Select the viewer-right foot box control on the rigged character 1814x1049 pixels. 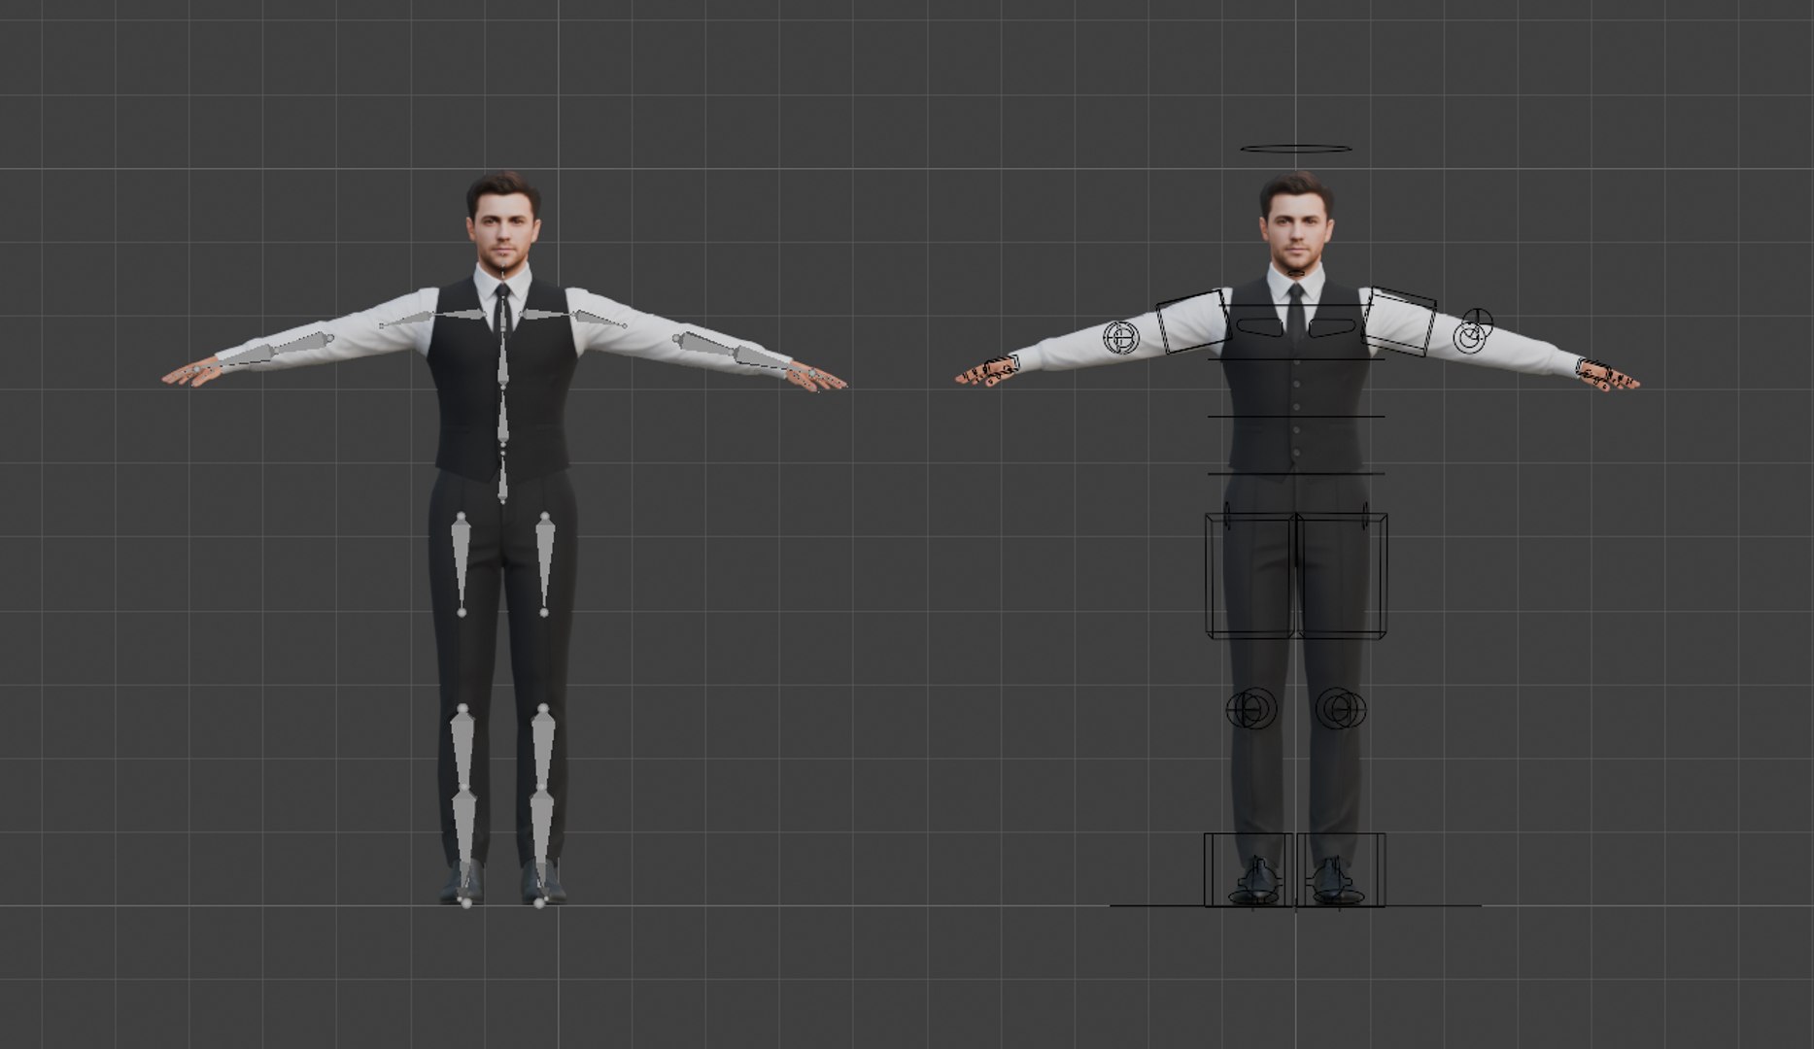(x=1341, y=869)
